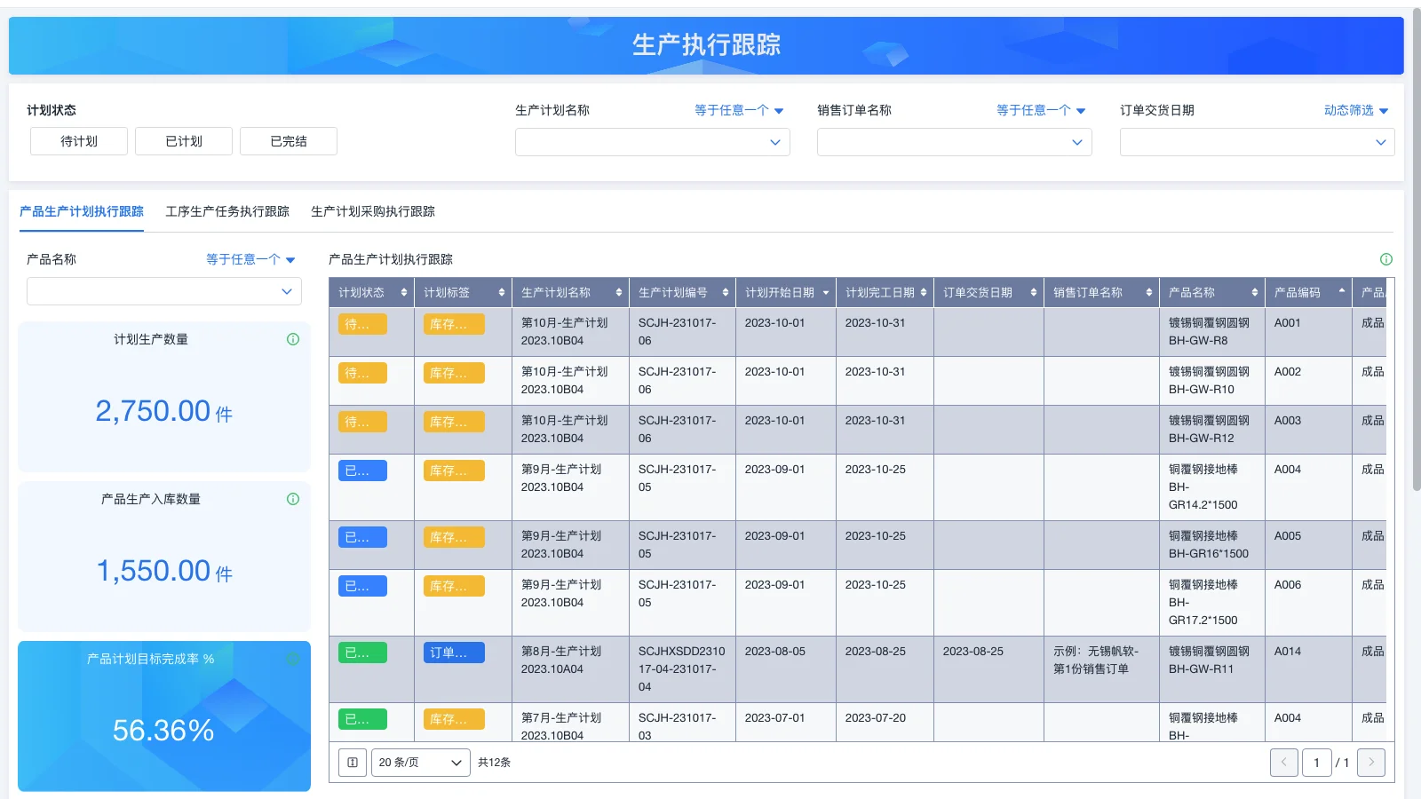This screenshot has width=1421, height=799.
Task: Click info icon on 产品计划目标完成率 card
Action: tap(293, 659)
